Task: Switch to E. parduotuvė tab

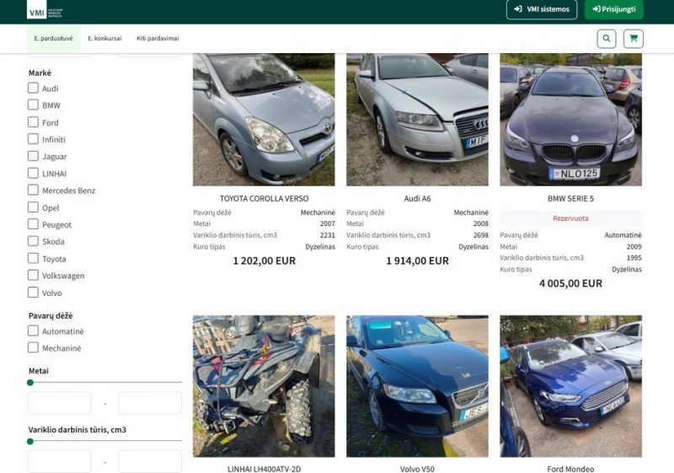Action: (53, 39)
